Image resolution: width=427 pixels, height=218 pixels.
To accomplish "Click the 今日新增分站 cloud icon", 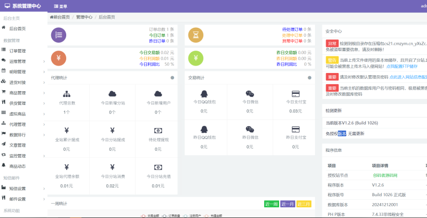I will pyautogui.click(x=113, y=94).
